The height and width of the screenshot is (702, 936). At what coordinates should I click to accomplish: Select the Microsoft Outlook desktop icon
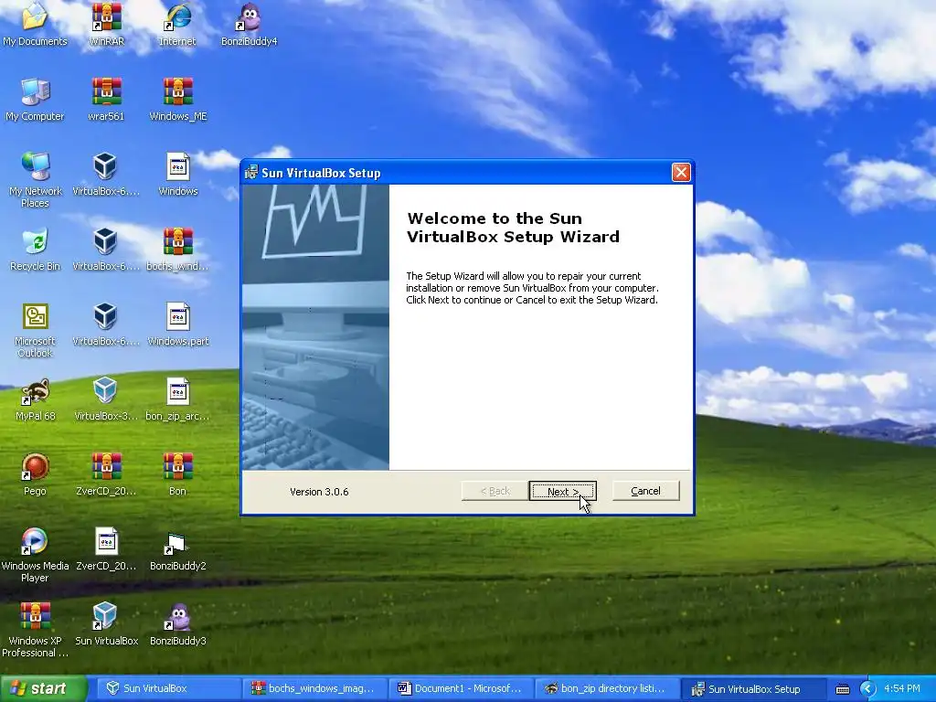pyautogui.click(x=36, y=329)
